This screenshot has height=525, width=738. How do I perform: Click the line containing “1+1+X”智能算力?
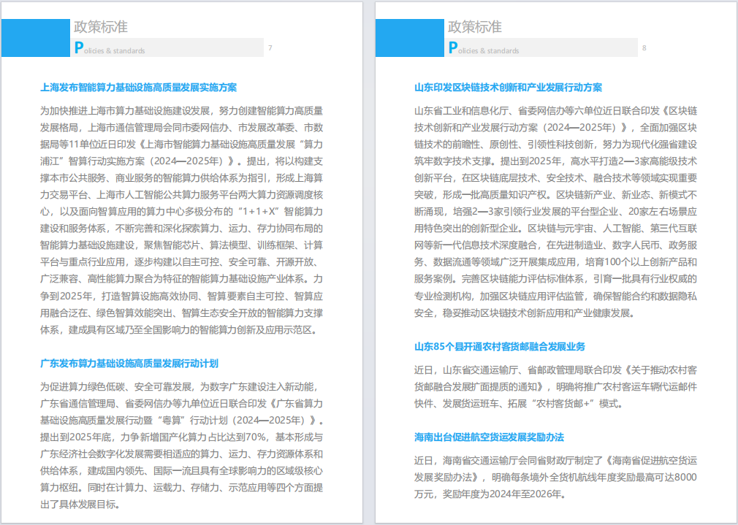tap(182, 212)
